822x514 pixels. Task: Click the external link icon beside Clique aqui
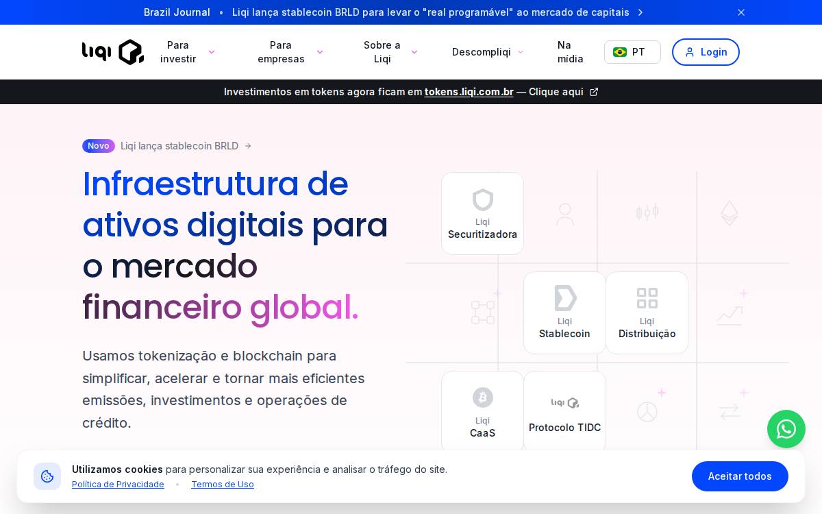click(x=594, y=92)
